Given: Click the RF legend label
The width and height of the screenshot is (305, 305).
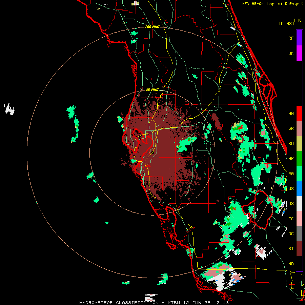Looking at the screenshot, I should point(291,38).
